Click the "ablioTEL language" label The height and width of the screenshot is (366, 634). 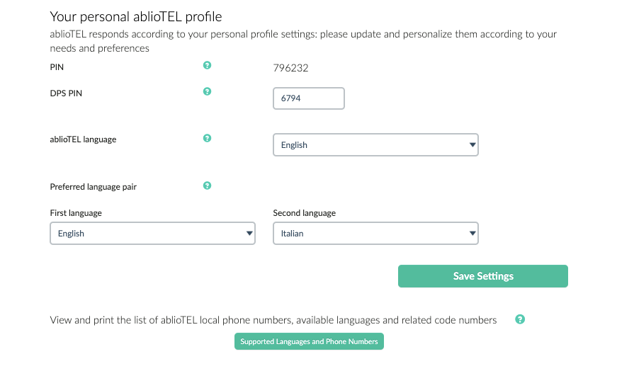click(x=83, y=139)
